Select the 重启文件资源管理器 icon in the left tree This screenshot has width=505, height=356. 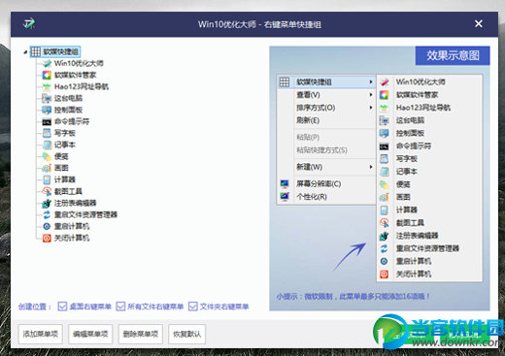[47, 214]
